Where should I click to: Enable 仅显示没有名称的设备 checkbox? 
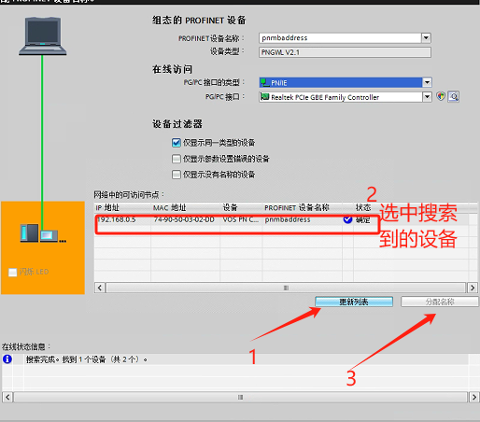coord(176,175)
